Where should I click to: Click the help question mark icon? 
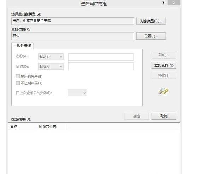click(163, 2)
